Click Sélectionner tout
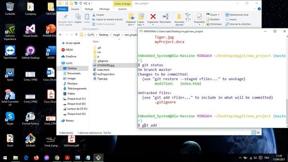 click(x=237, y=15)
